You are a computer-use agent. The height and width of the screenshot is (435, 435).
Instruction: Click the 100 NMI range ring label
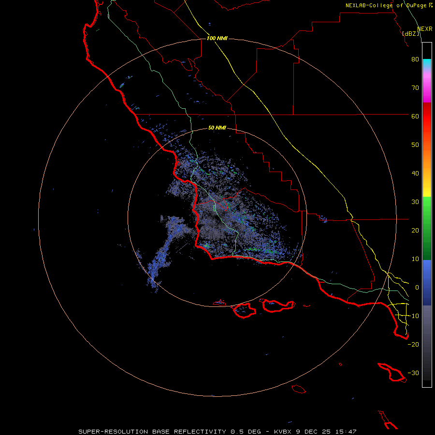(x=217, y=38)
